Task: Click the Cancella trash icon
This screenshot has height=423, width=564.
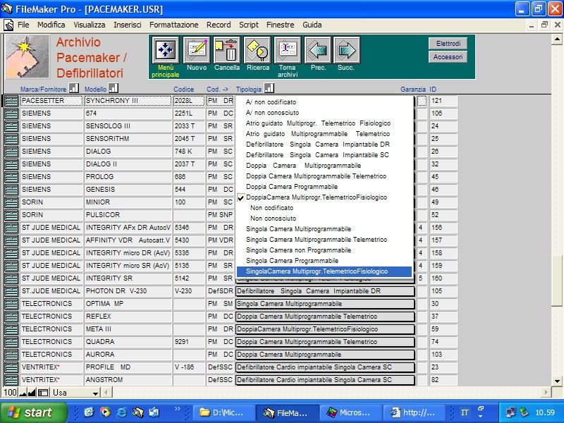Action: (227, 51)
